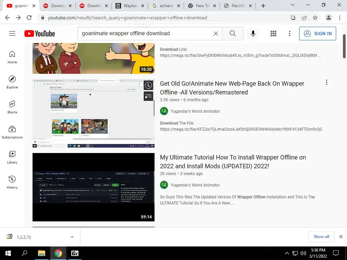Sign in to YouTube
The height and width of the screenshot is (260, 347).
(x=317, y=34)
